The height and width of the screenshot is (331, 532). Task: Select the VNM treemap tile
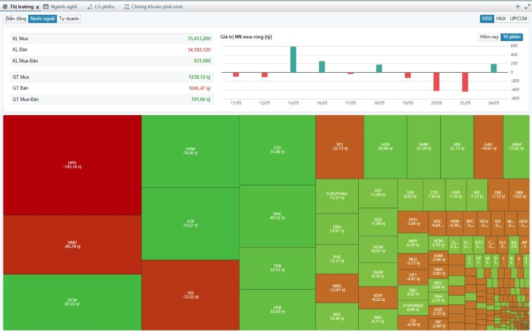[x=516, y=147]
